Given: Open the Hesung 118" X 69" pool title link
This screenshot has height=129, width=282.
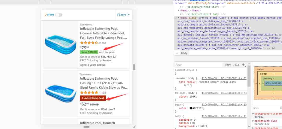Looking at the screenshot, I should 104,83.
